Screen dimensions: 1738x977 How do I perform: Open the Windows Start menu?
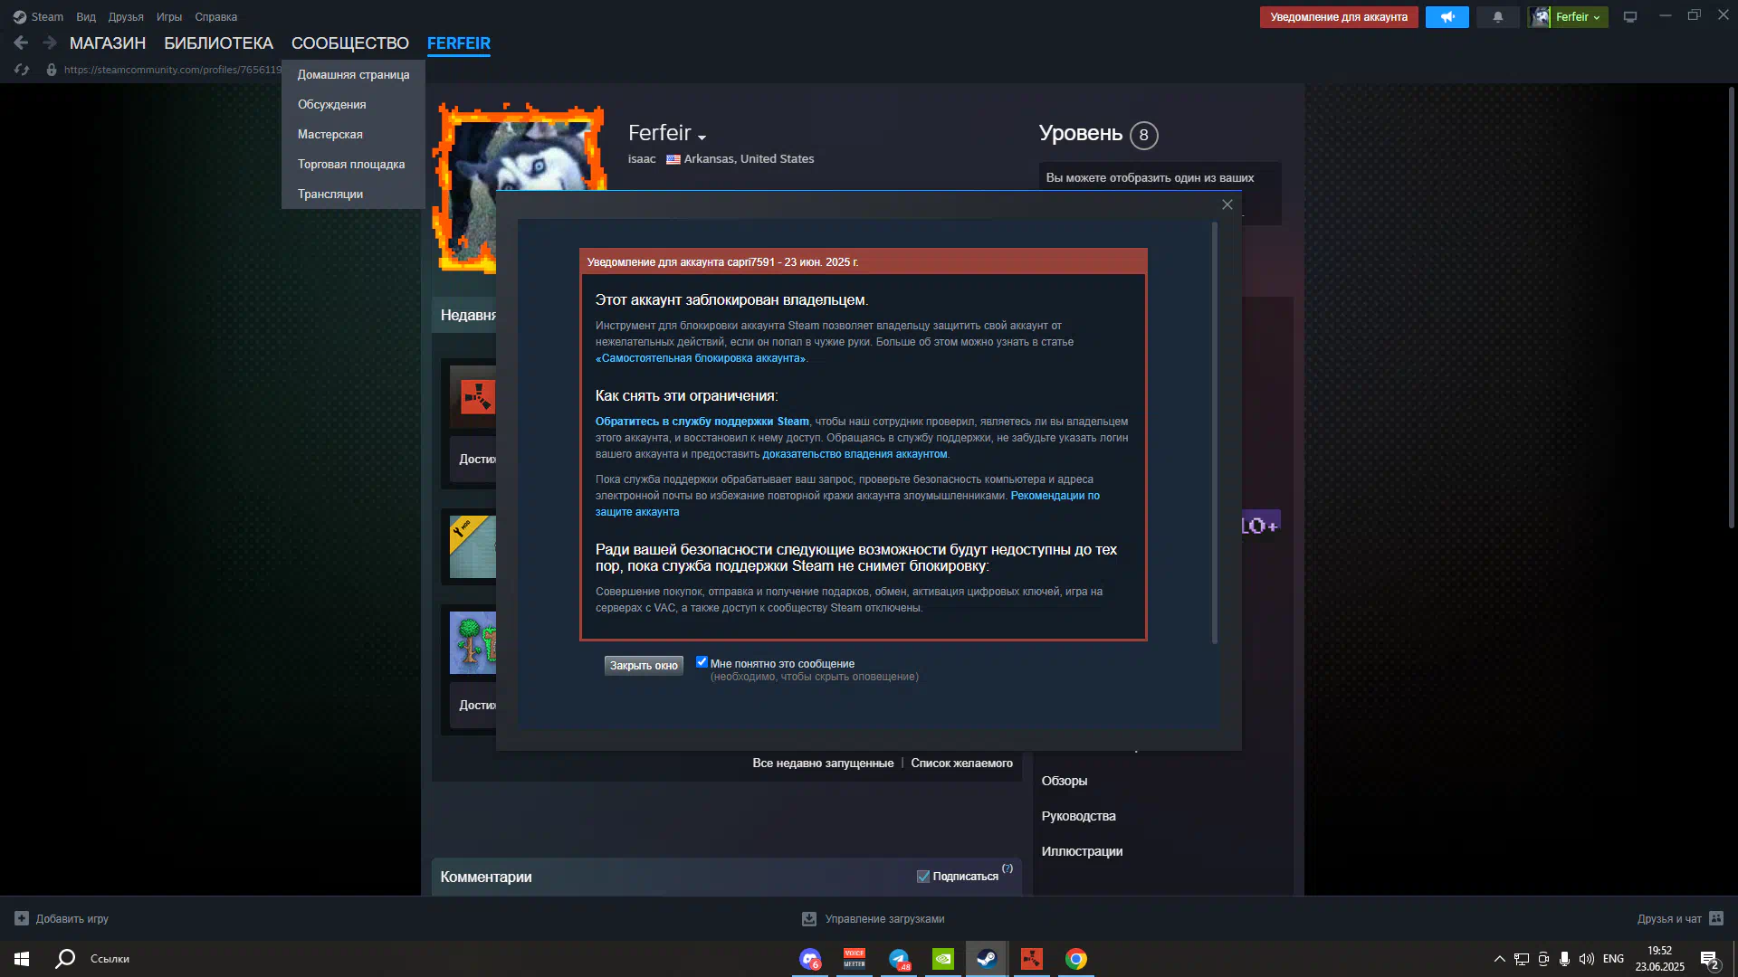pyautogui.click(x=22, y=959)
